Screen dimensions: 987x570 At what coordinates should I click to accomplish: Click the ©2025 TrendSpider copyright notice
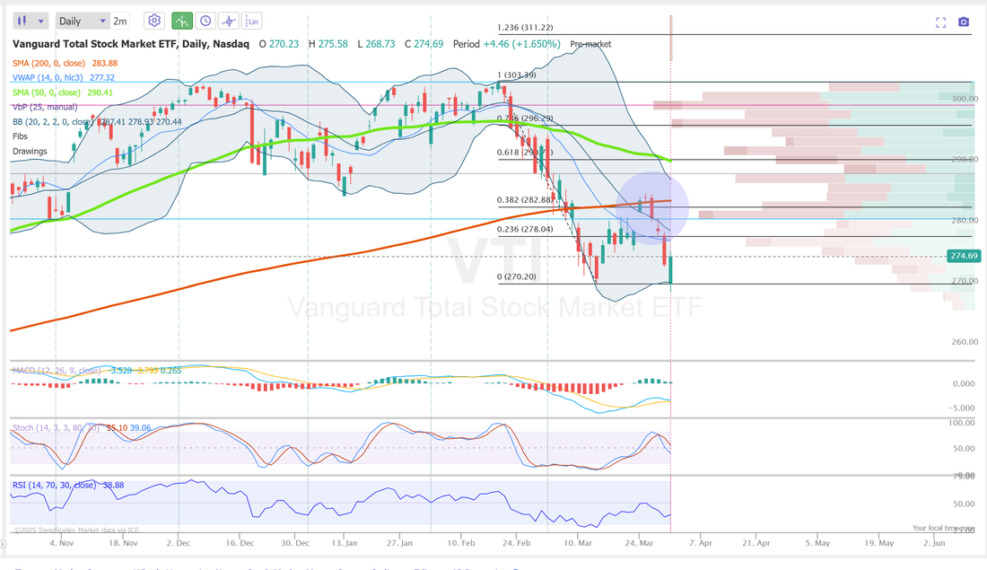point(77,531)
